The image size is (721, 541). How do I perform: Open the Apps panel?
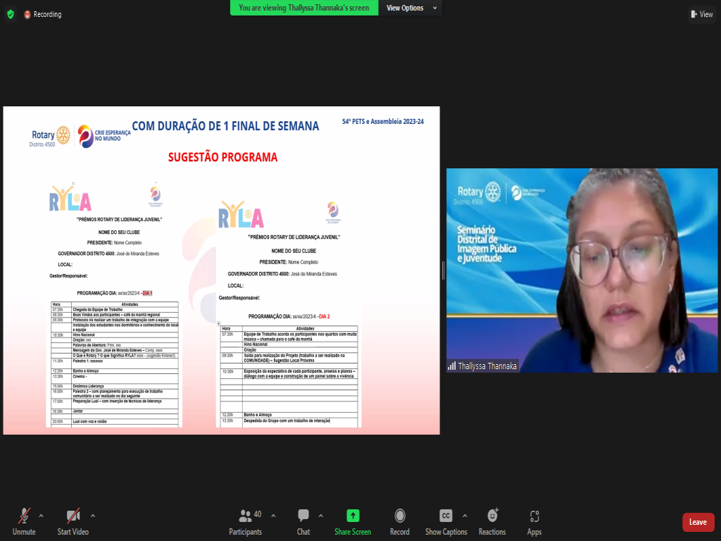point(534,521)
